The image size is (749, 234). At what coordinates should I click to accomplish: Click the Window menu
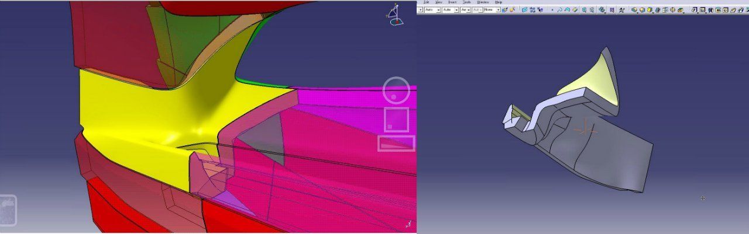[x=483, y=2]
